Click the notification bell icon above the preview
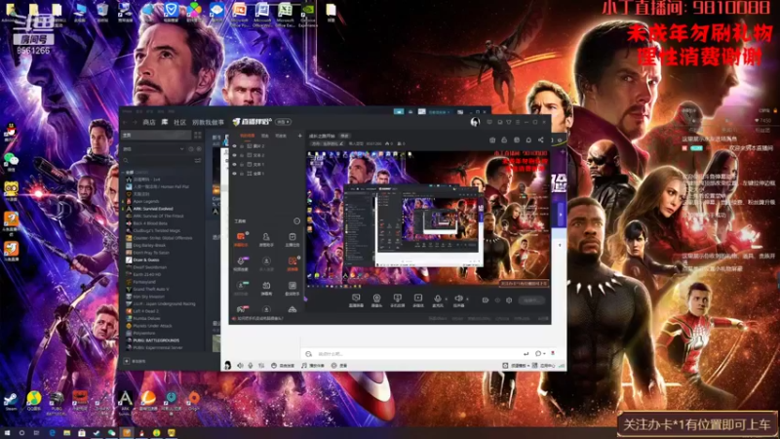 click(x=528, y=140)
